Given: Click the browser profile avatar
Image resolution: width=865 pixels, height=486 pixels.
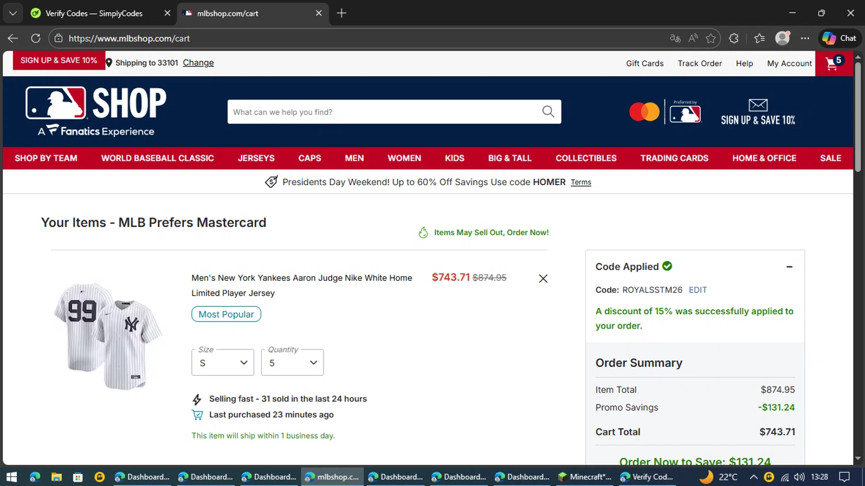Looking at the screenshot, I should 783,38.
